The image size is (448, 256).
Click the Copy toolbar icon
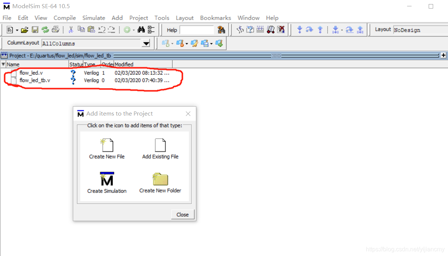coord(81,30)
